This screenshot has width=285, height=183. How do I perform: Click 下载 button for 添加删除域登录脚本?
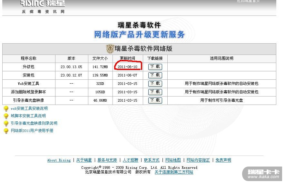click(155, 92)
